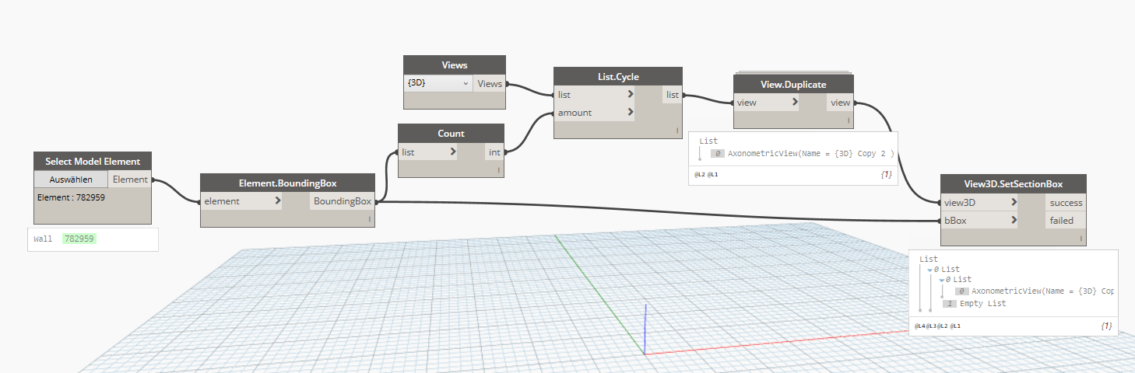
Task: Click AxonometricView item in SetSectionBox preview
Action: pyautogui.click(x=1042, y=291)
